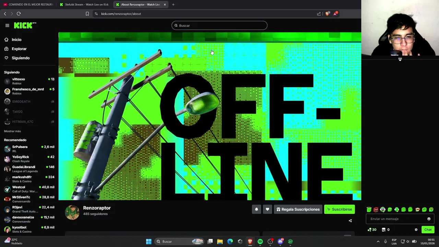Image resolution: width=439 pixels, height=247 pixels.
Task: Open recommended channel Westcol
Action: 29,189
